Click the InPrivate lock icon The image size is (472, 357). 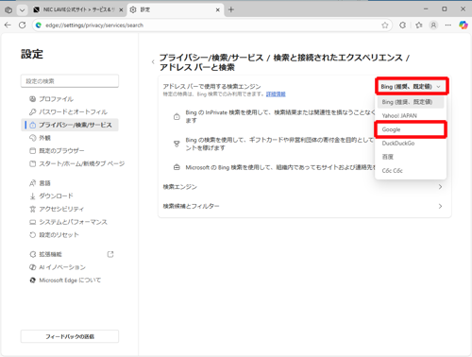coord(177,116)
